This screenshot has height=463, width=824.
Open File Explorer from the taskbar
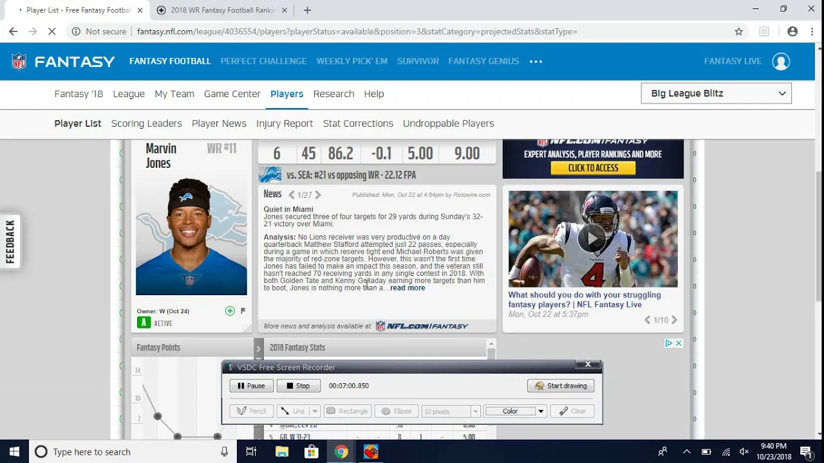pyautogui.click(x=281, y=452)
